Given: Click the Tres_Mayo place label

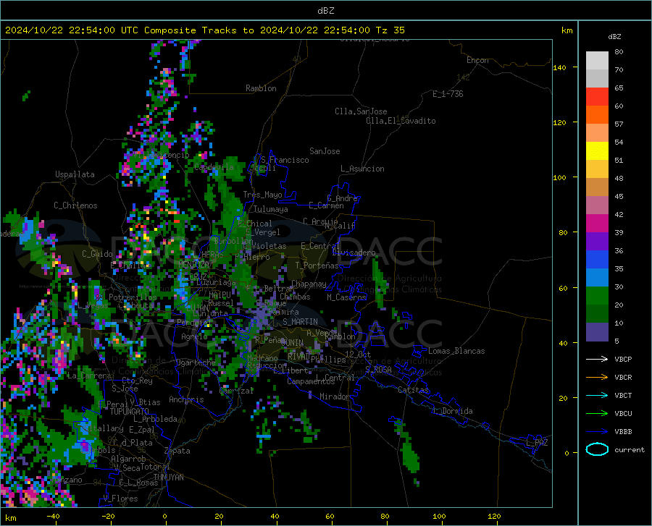Looking at the screenshot, I should [262, 195].
